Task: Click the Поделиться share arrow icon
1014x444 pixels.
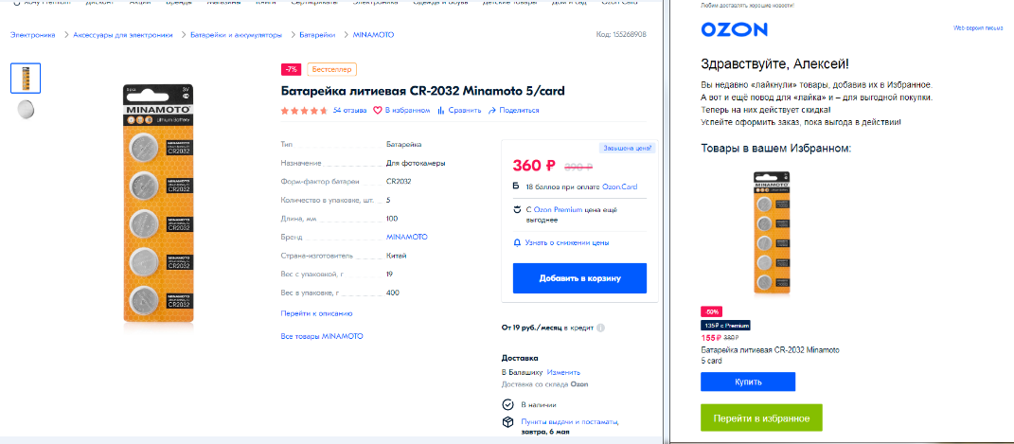Action: pyautogui.click(x=492, y=111)
